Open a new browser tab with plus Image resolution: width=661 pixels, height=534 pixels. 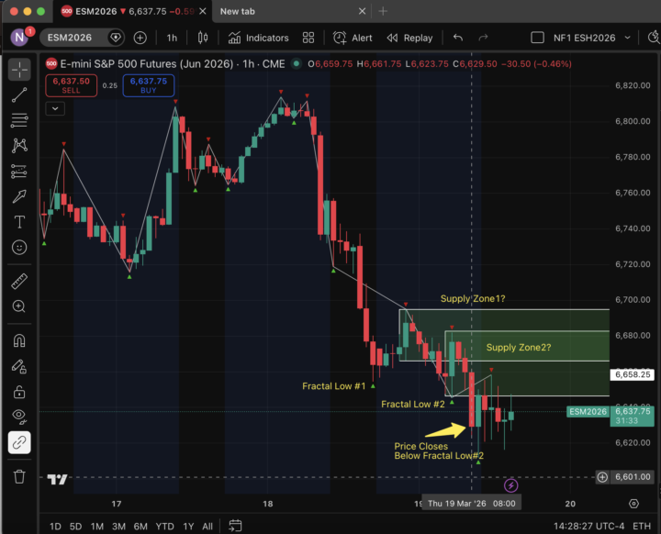[x=383, y=11]
